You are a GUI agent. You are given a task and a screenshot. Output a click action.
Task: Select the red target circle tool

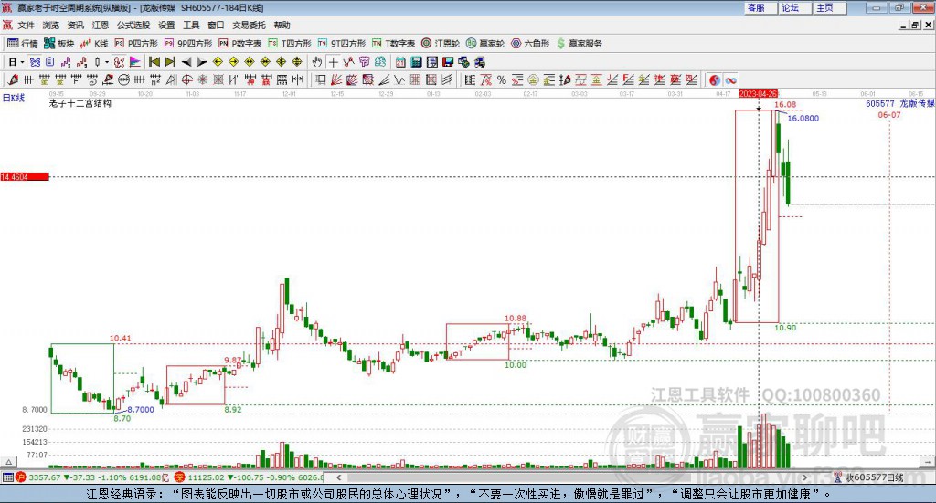(x=186, y=79)
